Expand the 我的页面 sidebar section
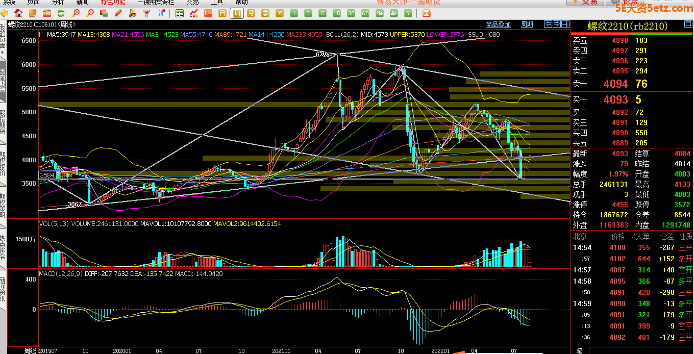This screenshot has width=694, height=354. pos(3,36)
